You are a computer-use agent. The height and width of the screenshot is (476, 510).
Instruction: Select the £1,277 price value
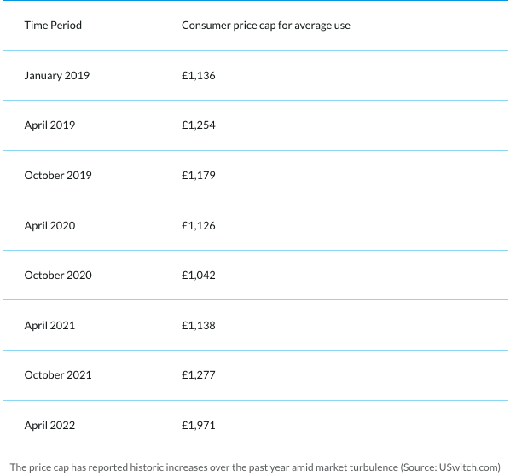pyautogui.click(x=199, y=375)
